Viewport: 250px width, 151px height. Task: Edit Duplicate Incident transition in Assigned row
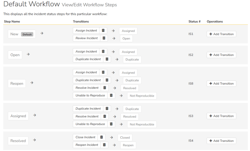click(88, 108)
